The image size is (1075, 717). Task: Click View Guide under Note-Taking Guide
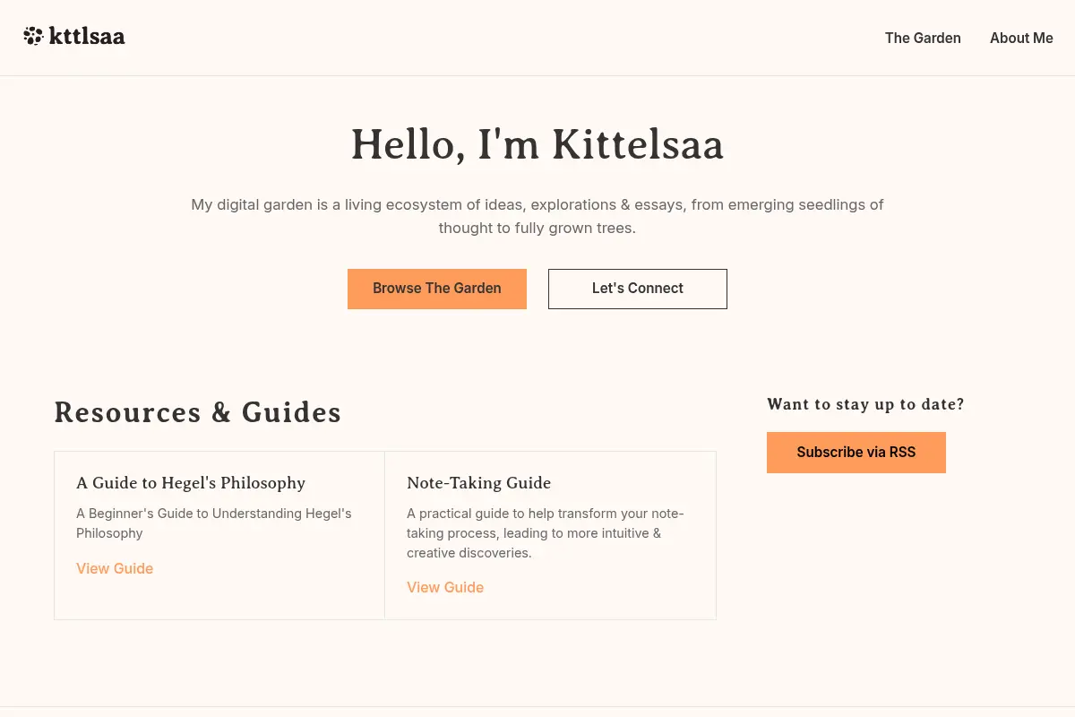[445, 587]
